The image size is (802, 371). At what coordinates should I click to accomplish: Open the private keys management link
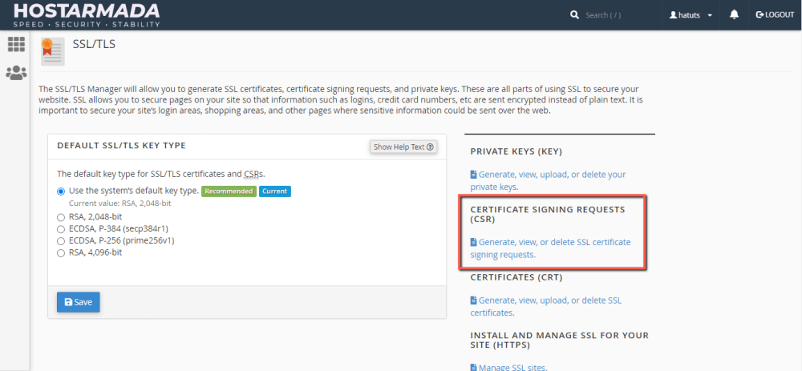pos(548,180)
